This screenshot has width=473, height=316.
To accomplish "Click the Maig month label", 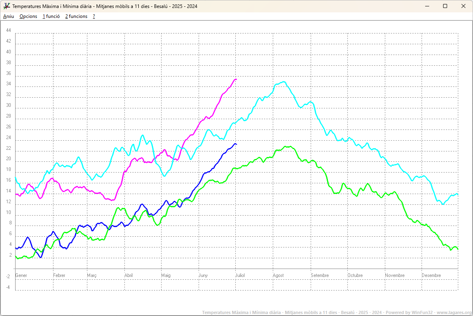I will [166, 275].
